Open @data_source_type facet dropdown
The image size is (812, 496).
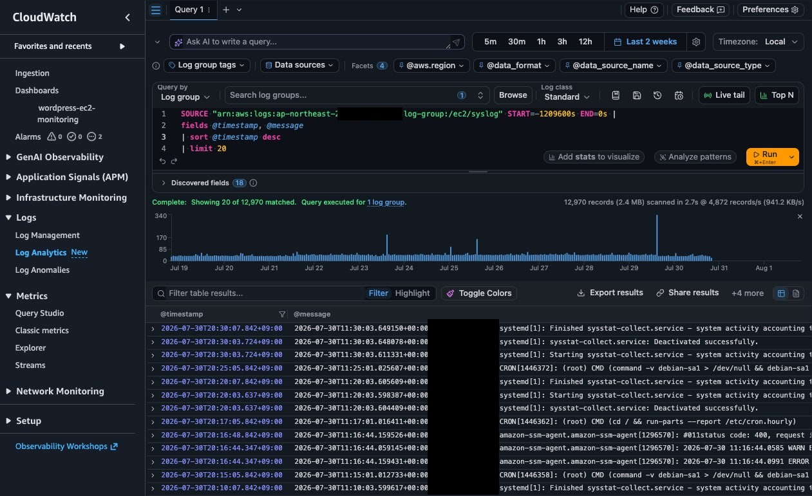coord(723,66)
